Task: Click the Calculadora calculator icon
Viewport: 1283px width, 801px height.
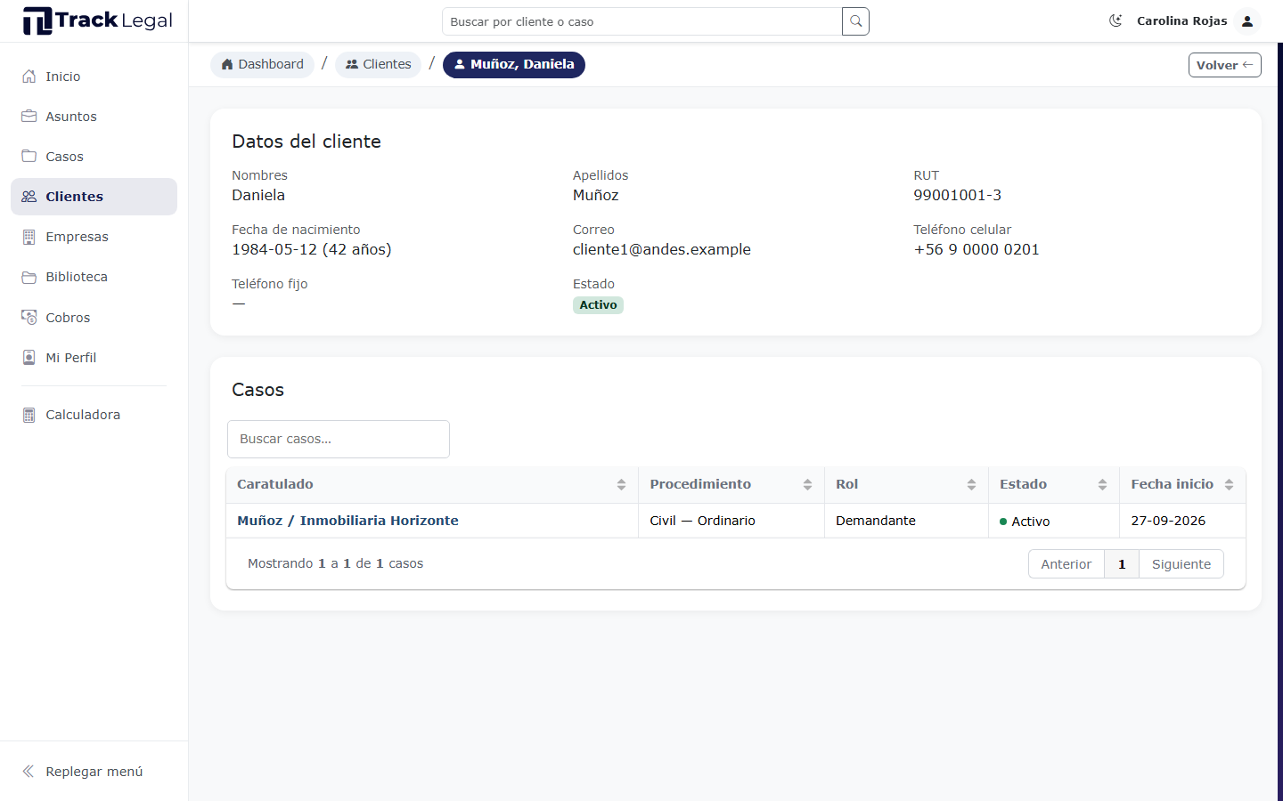Action: [x=29, y=415]
